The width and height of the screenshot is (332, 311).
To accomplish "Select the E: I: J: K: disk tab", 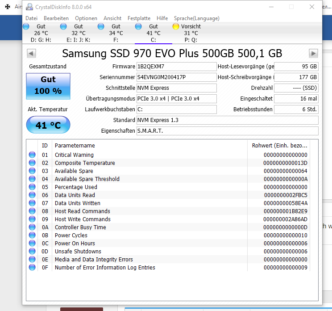I will click(x=79, y=33).
